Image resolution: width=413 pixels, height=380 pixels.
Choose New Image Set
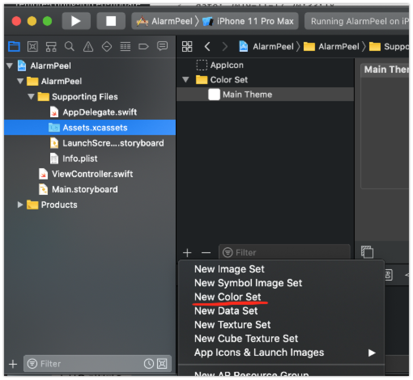point(281,269)
